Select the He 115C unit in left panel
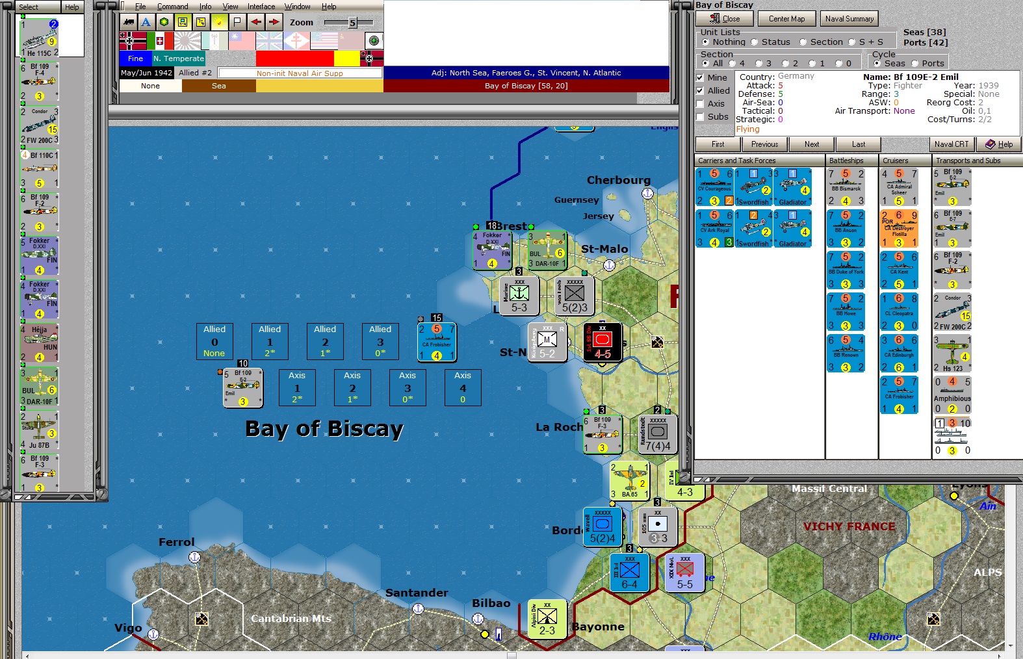Viewport: 1023px width, 659px height. pyautogui.click(x=40, y=38)
